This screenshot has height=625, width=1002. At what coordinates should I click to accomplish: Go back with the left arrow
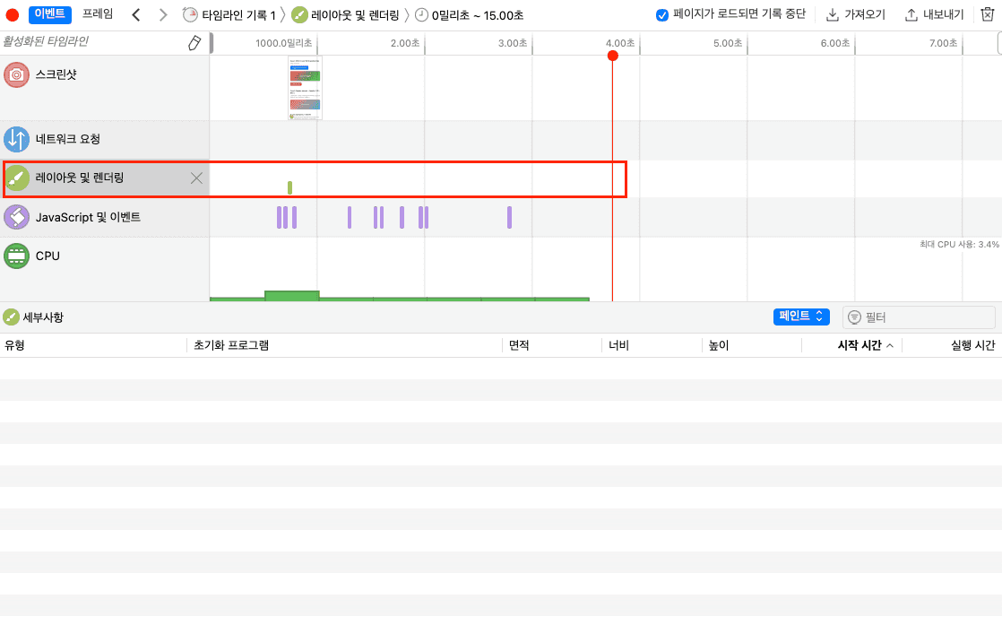click(136, 15)
